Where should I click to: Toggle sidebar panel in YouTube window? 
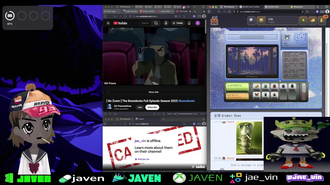105,16
